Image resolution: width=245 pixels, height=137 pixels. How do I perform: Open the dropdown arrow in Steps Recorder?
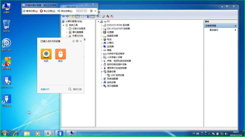pyautogui.click(x=95, y=11)
